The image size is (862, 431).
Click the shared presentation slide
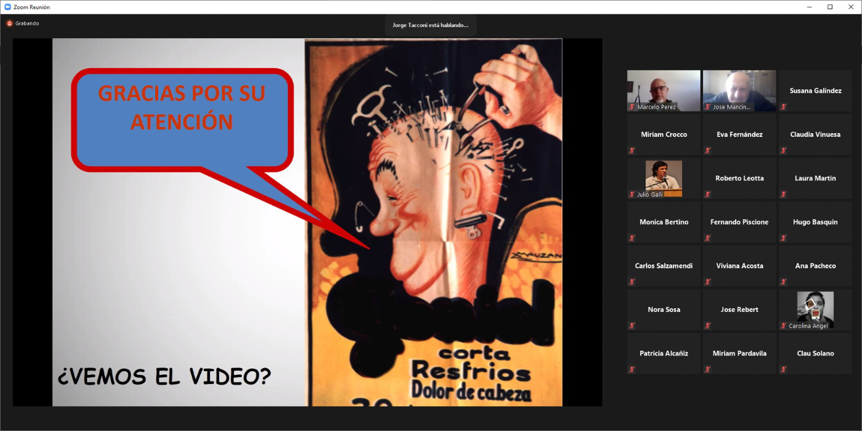pyautogui.click(x=307, y=222)
